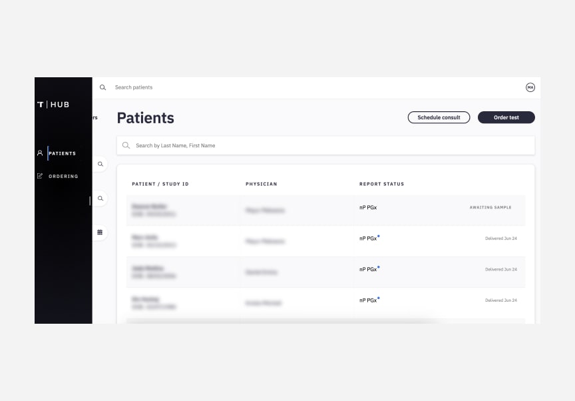The image size is (575, 401).
Task: Open the patient row Awaiting Sample
Action: click(325, 210)
